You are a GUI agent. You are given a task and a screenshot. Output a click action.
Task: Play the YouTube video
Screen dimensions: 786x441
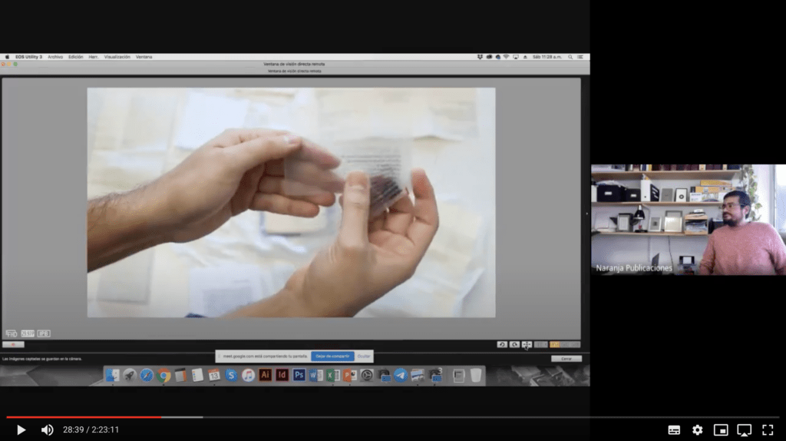[21, 430]
